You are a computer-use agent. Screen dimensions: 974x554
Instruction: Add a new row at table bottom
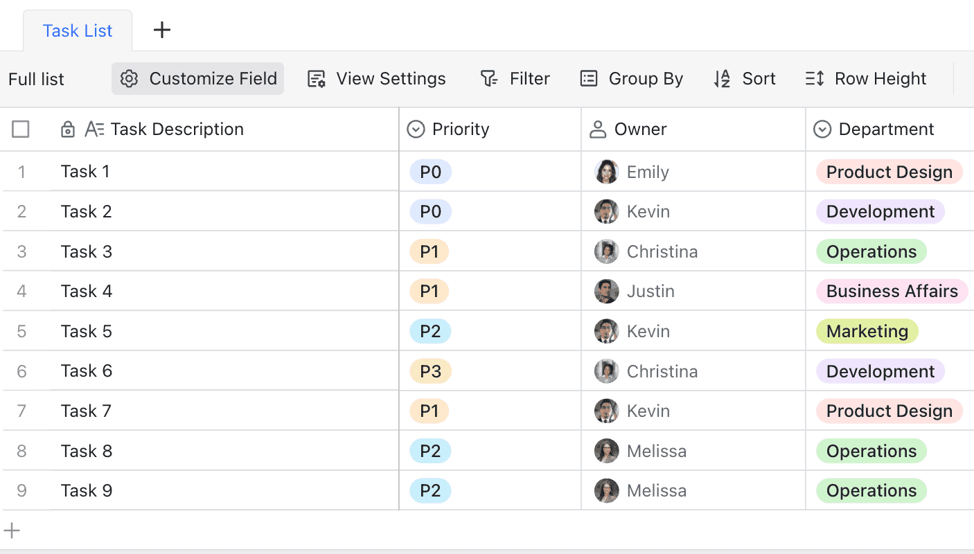coord(12,531)
